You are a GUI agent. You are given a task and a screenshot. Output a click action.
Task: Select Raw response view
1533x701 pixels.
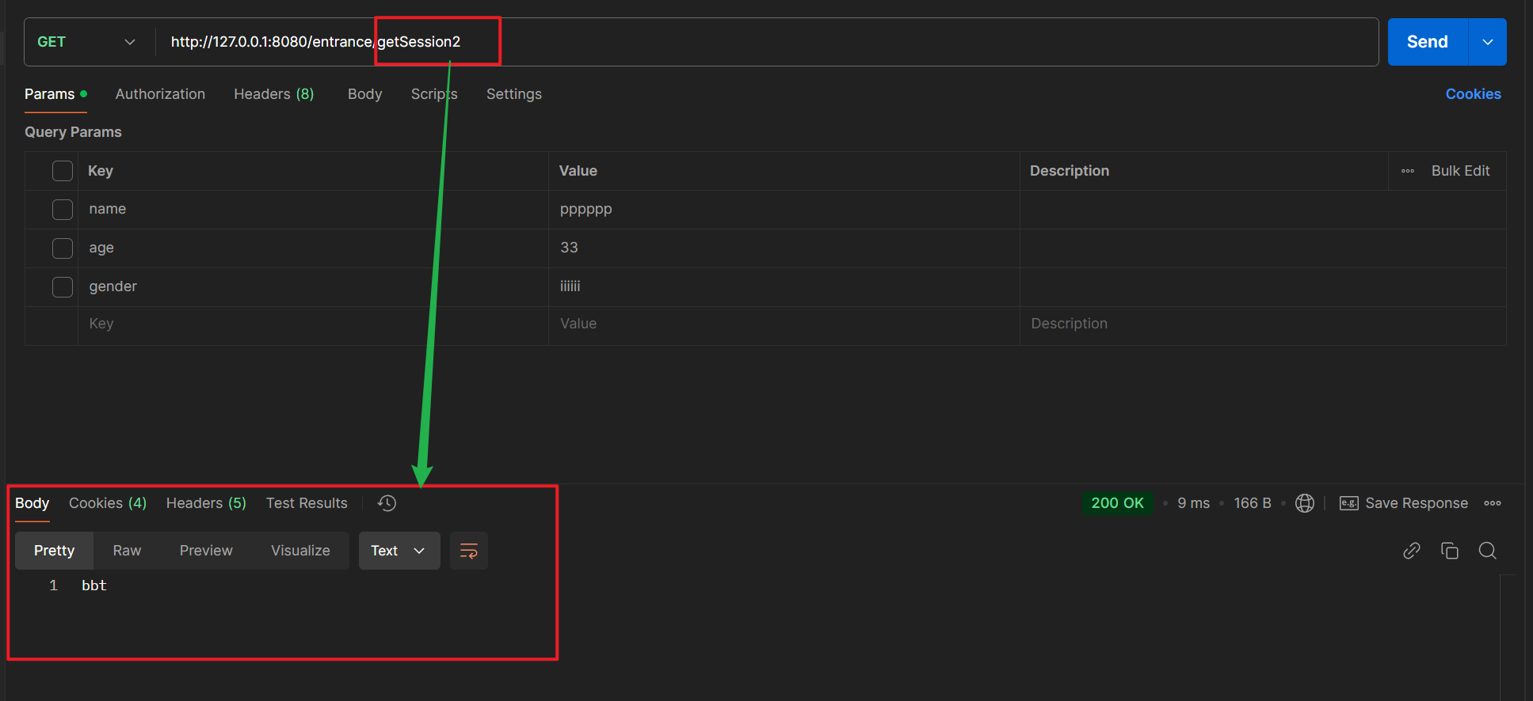tap(127, 551)
